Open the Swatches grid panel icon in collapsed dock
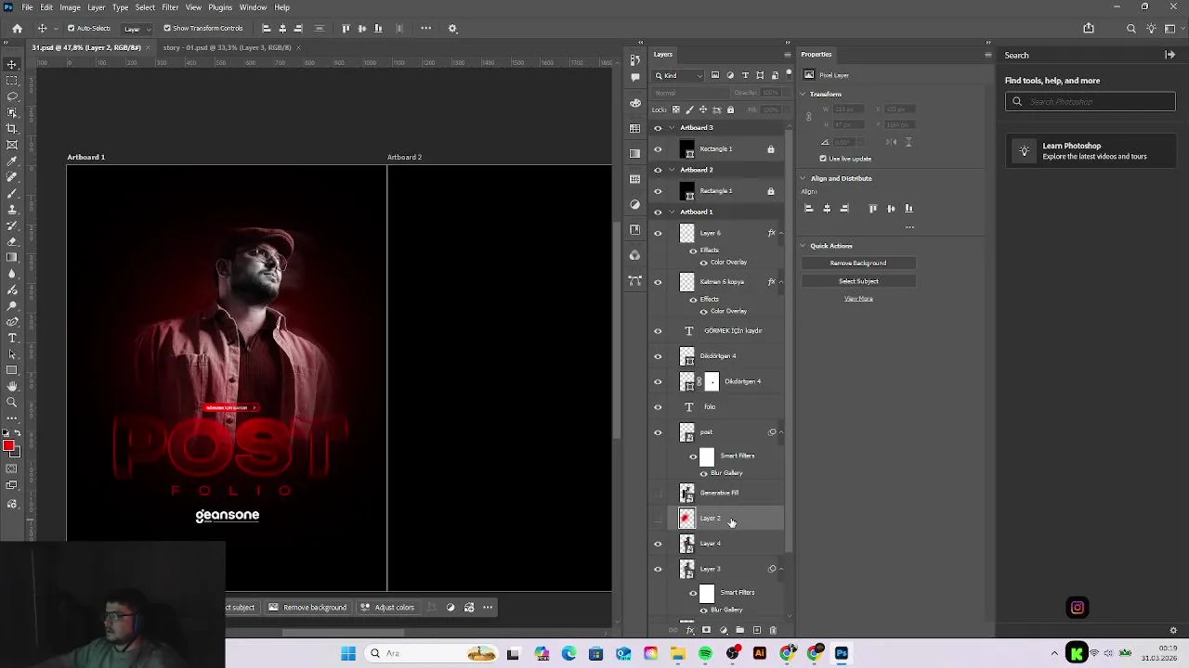1189x668 pixels. pos(634,128)
